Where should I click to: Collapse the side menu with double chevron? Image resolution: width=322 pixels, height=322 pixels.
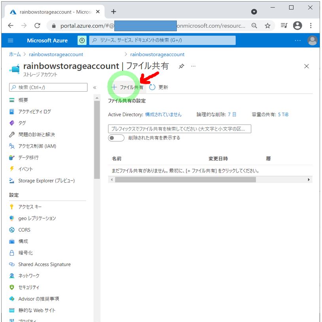95,87
